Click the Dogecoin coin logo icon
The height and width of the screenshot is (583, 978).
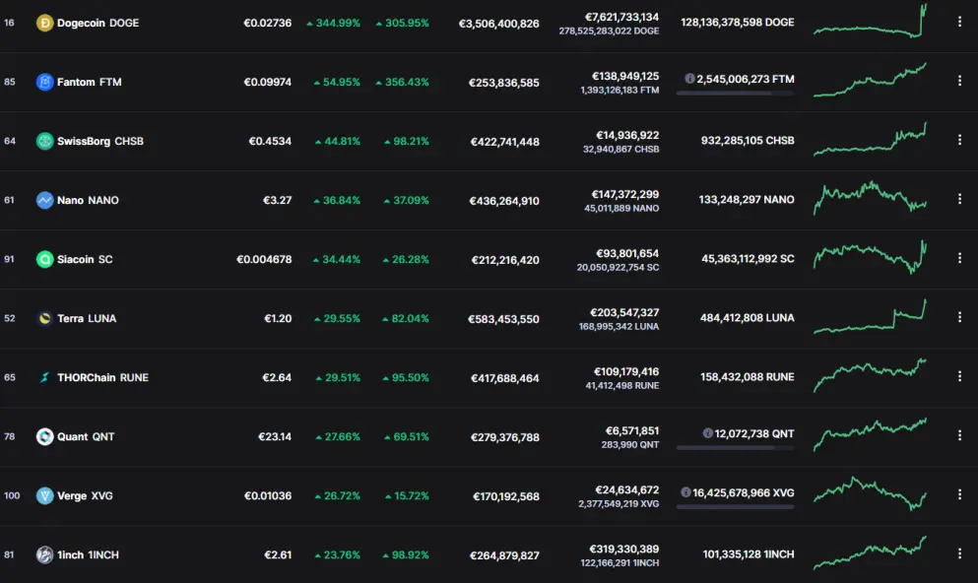point(45,23)
